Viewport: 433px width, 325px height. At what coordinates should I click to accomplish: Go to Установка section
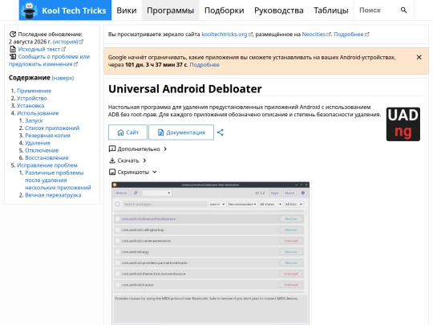[30, 106]
